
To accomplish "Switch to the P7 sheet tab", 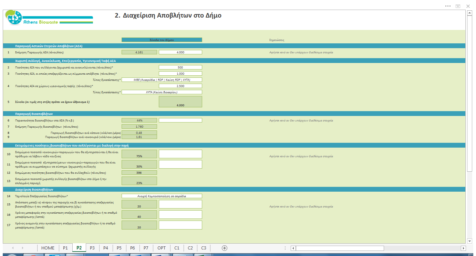I will tap(146, 248).
